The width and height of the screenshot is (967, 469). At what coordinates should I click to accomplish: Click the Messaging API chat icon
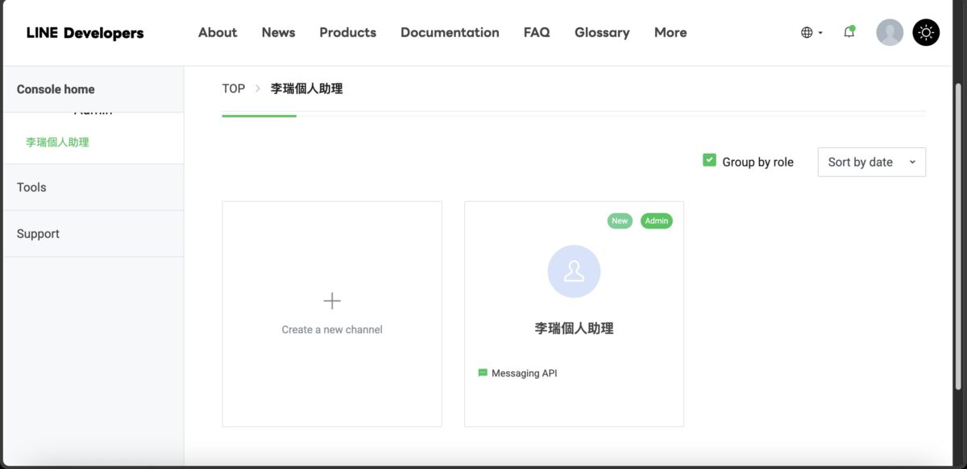pyautogui.click(x=483, y=373)
